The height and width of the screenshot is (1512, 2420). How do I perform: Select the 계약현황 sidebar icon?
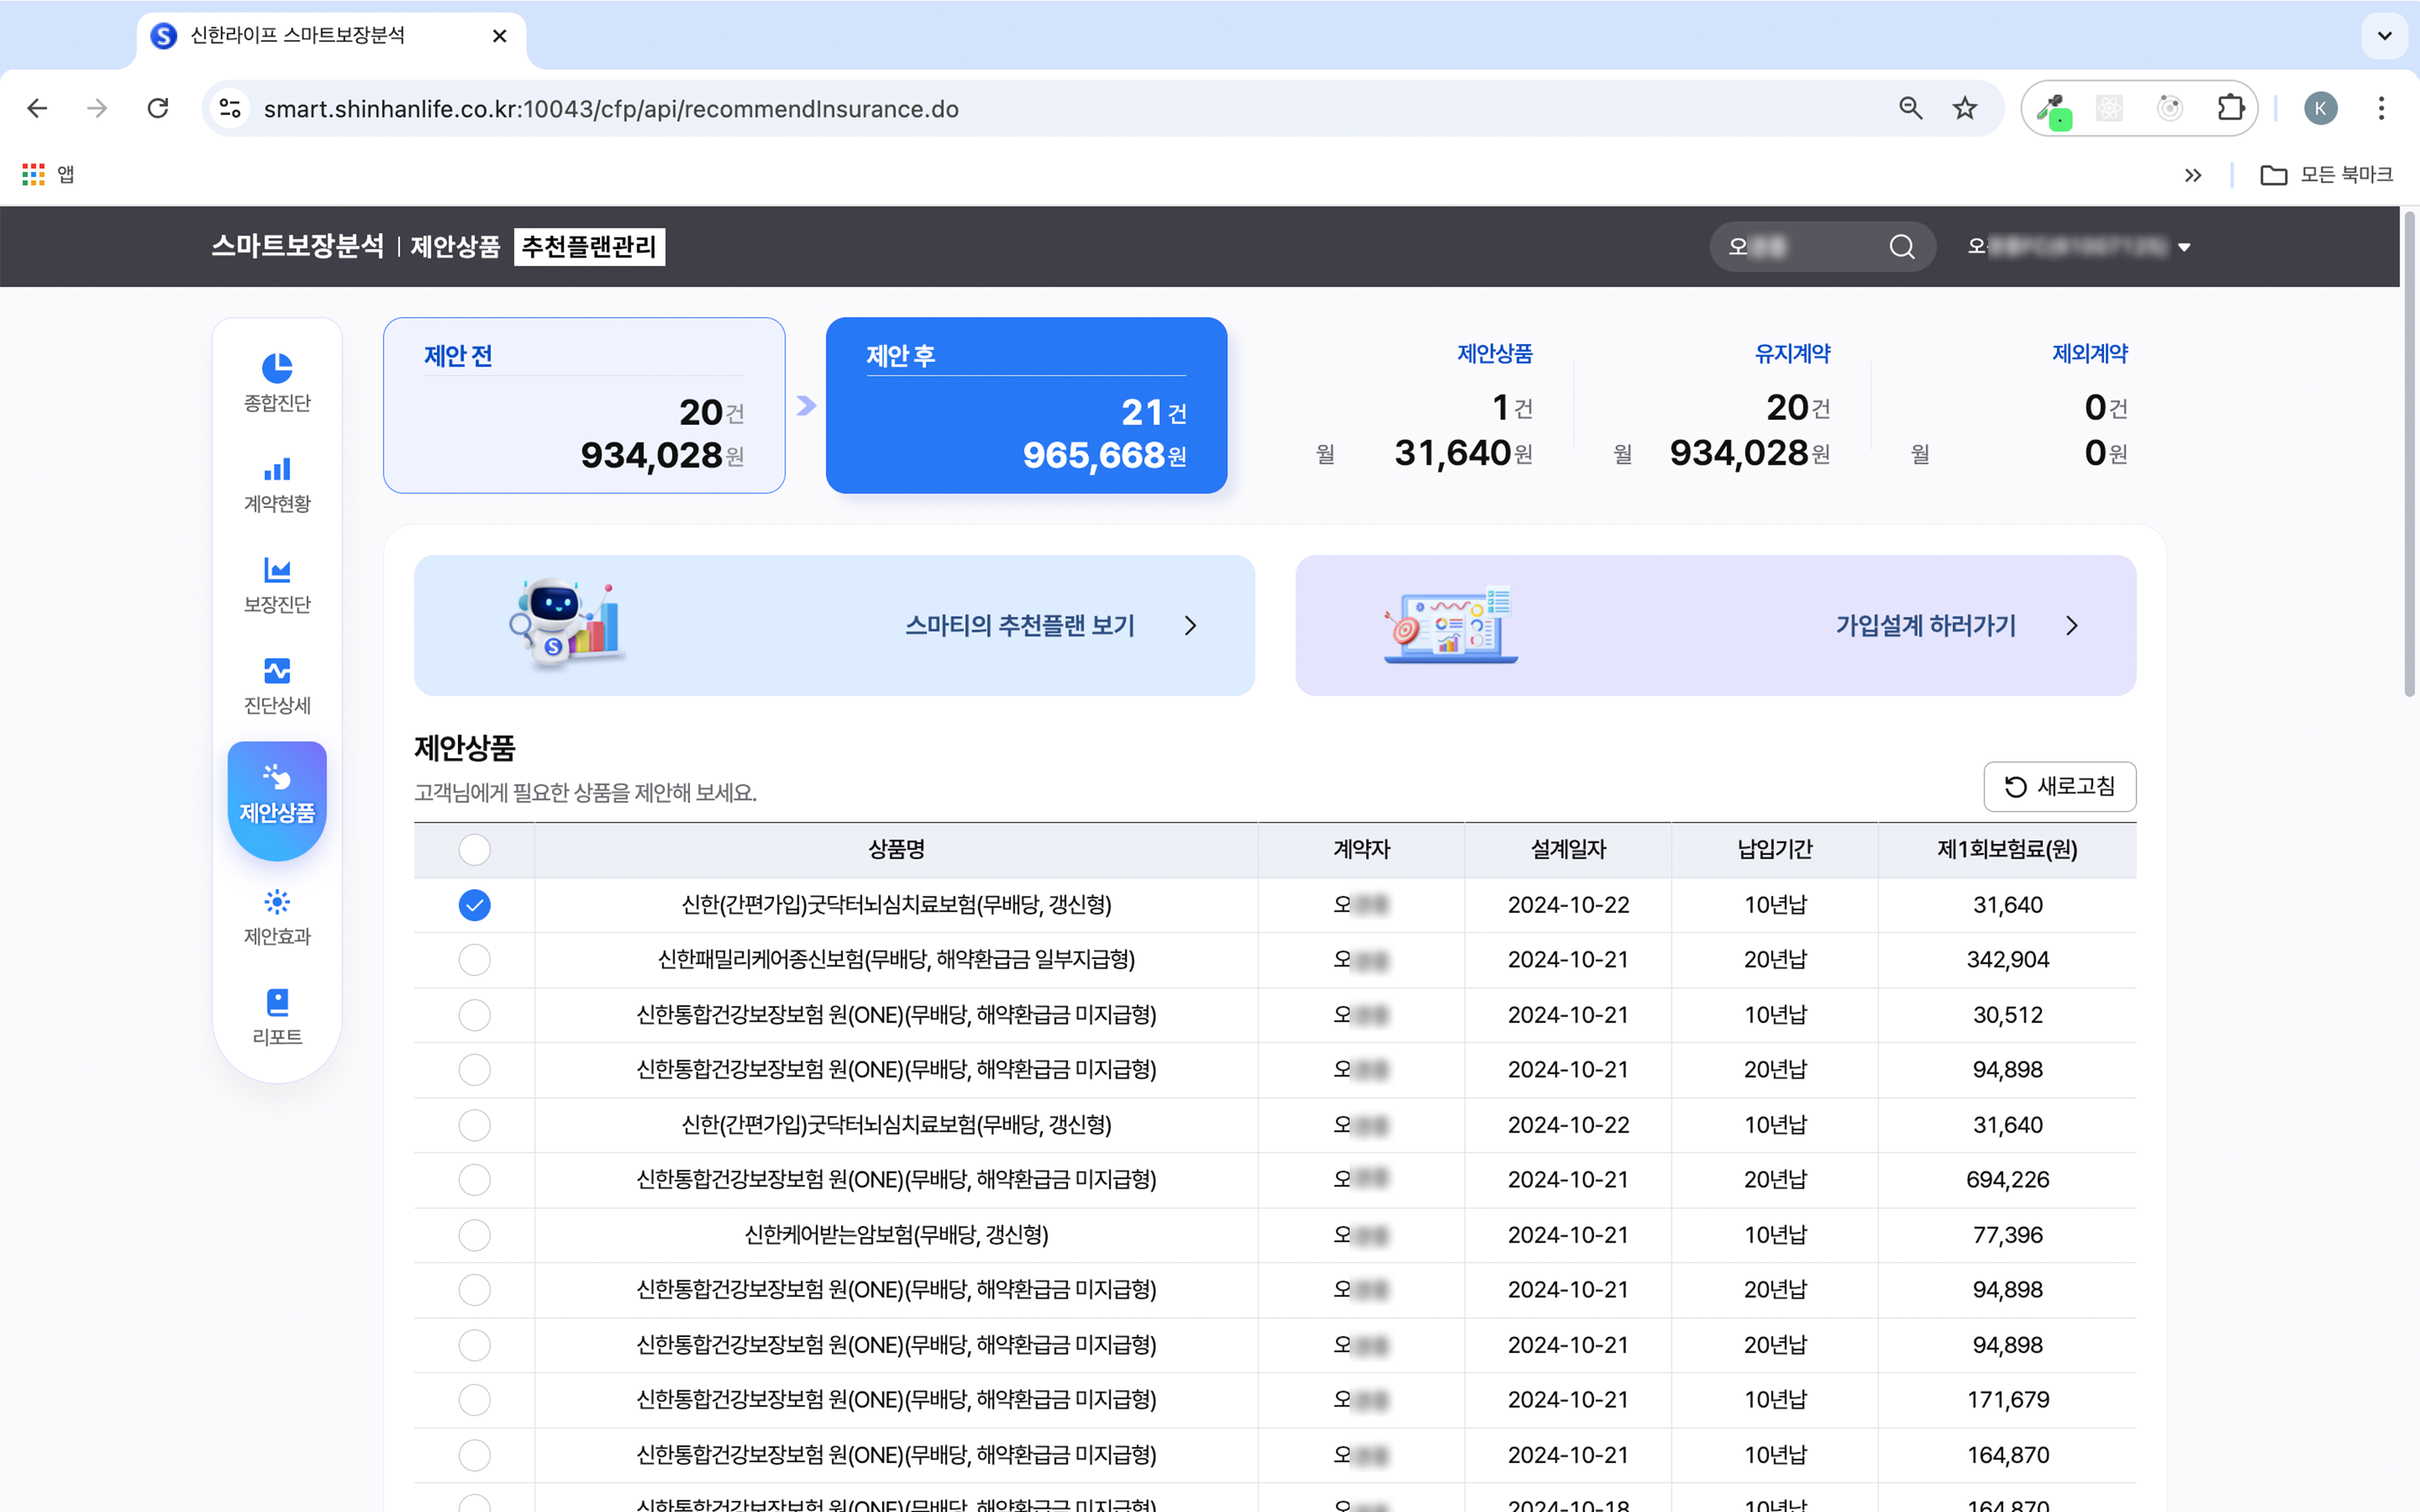[x=276, y=483]
